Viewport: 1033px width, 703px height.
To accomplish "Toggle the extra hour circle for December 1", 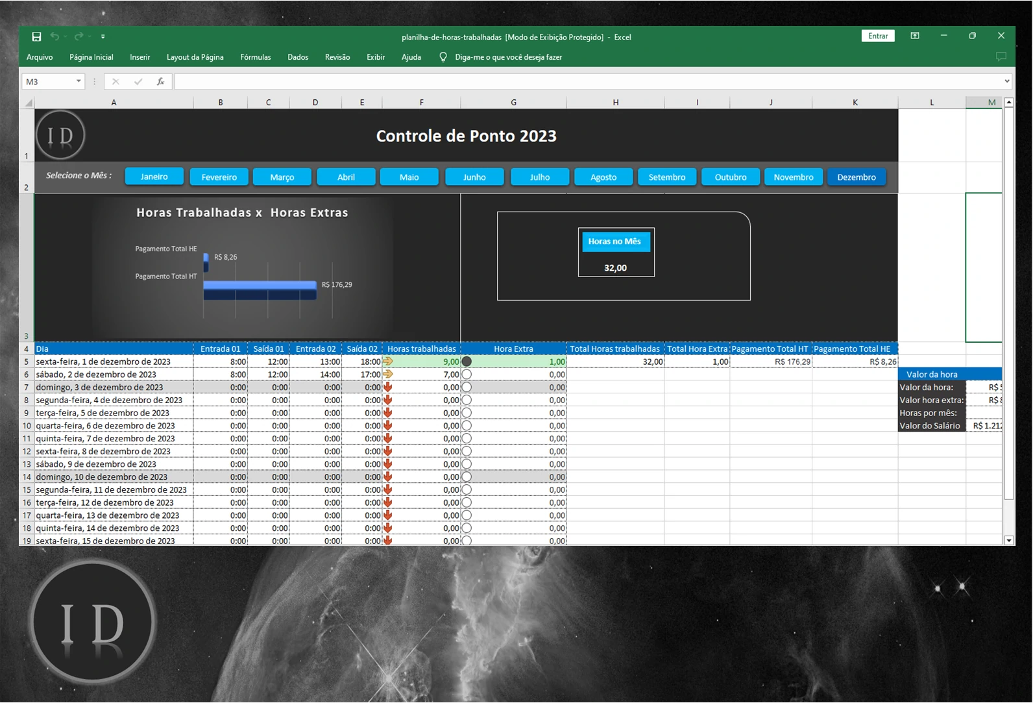I will (x=467, y=362).
